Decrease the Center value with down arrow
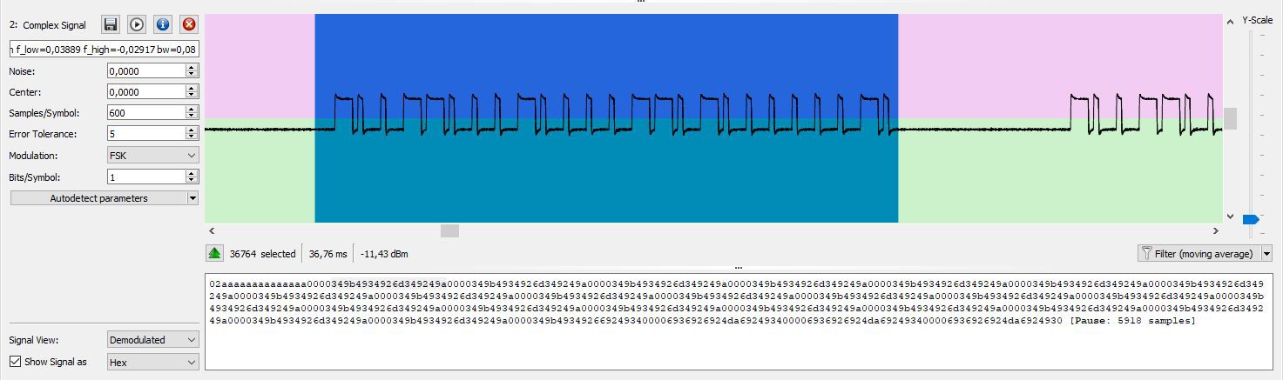This screenshot has width=1283, height=380. (192, 96)
